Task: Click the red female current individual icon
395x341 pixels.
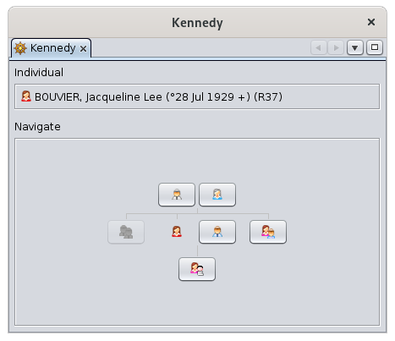Action: coord(177,232)
